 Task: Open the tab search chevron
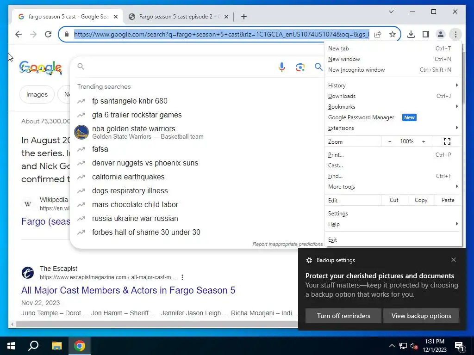[391, 12]
